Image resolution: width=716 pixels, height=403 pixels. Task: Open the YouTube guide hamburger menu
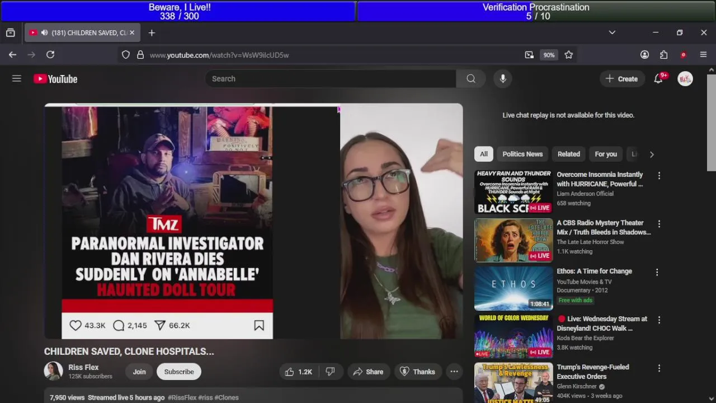17,79
